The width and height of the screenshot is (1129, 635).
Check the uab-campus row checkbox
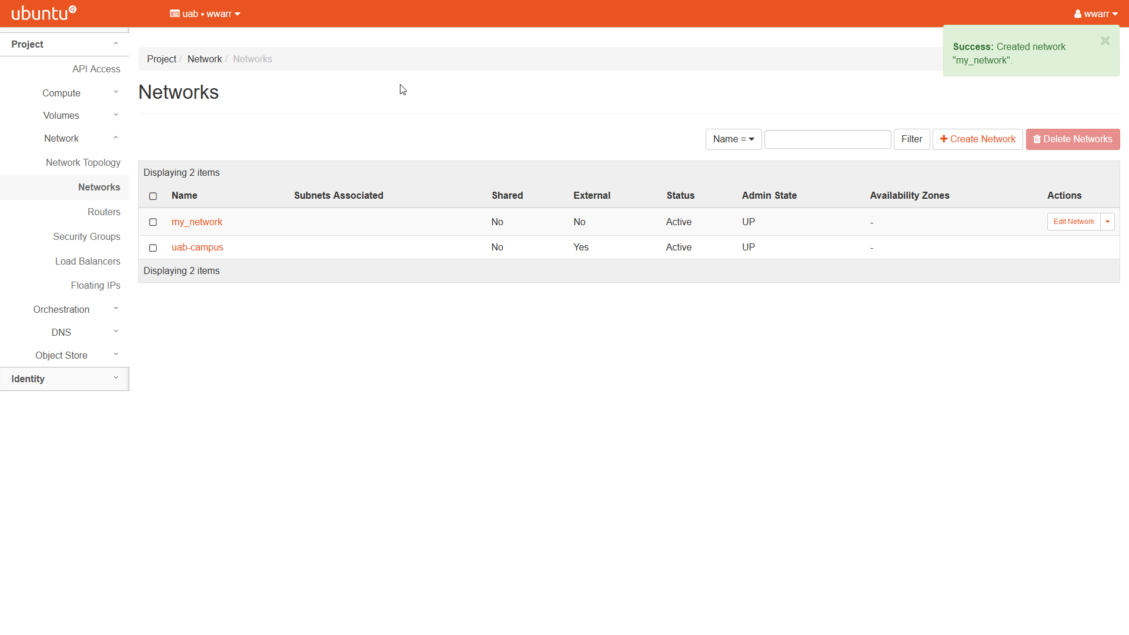point(153,248)
